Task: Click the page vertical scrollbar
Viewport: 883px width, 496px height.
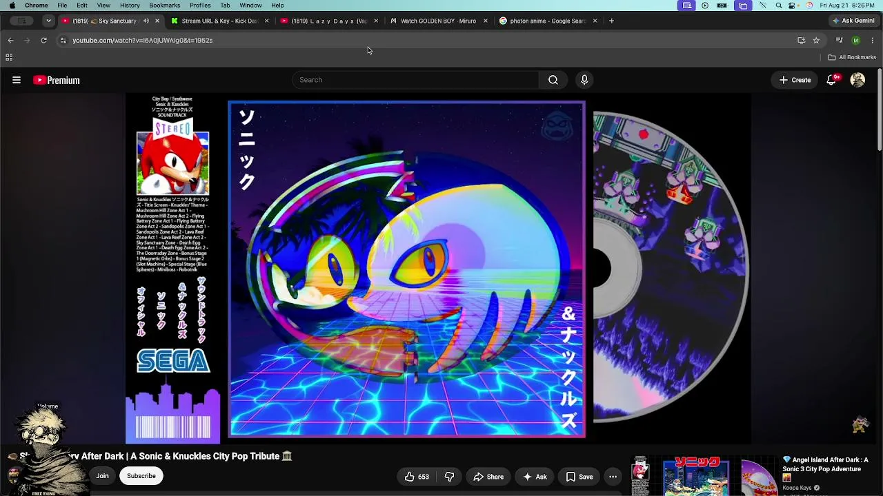Action: [880, 109]
